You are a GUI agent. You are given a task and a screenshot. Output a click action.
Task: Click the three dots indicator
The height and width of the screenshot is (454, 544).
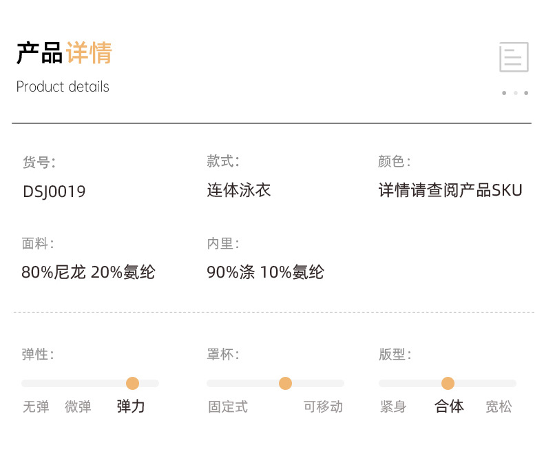click(515, 93)
